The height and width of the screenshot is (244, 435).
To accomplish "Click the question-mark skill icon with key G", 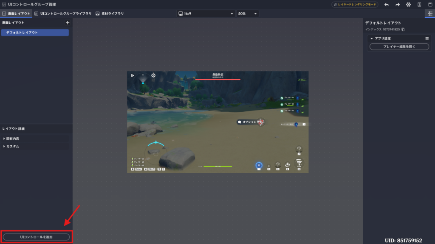I will coord(278,165).
